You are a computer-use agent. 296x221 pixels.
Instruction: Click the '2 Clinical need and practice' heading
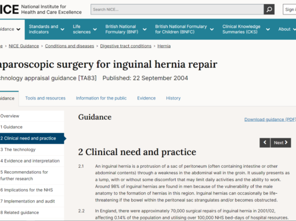point(137,152)
